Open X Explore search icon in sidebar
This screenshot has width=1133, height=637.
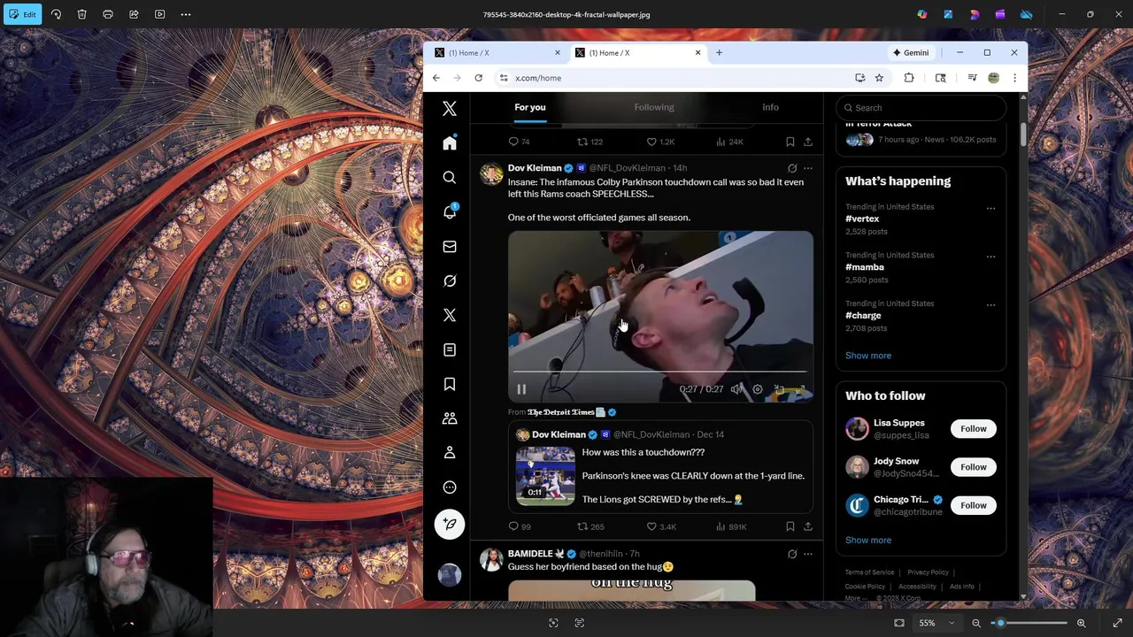(450, 178)
